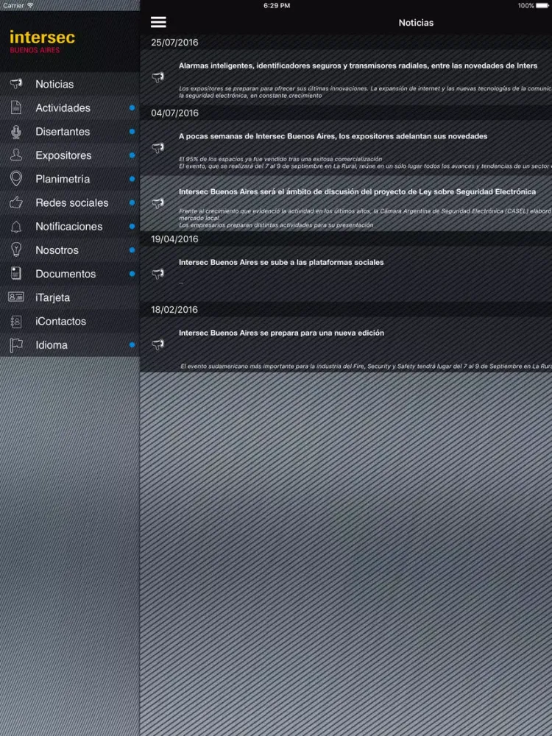Tap the Idioma flag icon
This screenshot has height=736, width=552.
16,345
